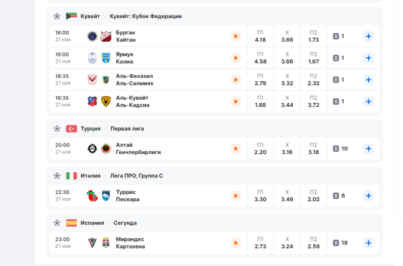Open Италия Лега ПРО, Группа С header

coord(137,176)
